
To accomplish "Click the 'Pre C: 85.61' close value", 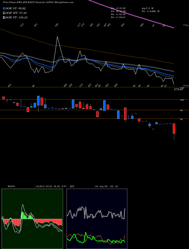I will [x=118, y=17].
